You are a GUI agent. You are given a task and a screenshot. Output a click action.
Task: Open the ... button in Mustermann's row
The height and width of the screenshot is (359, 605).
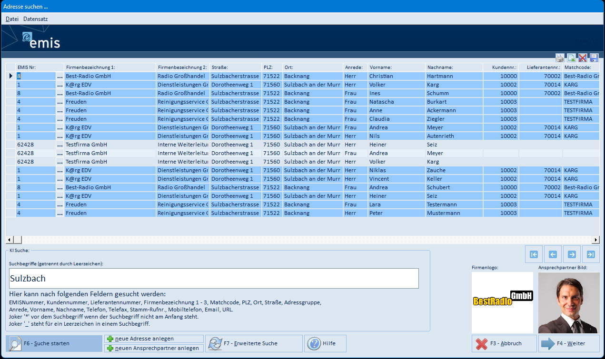tap(60, 213)
